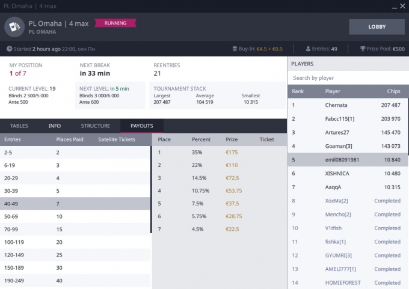The height and width of the screenshot is (289, 409).
Task: Click the RUNNING status badge
Action: pyautogui.click(x=115, y=23)
